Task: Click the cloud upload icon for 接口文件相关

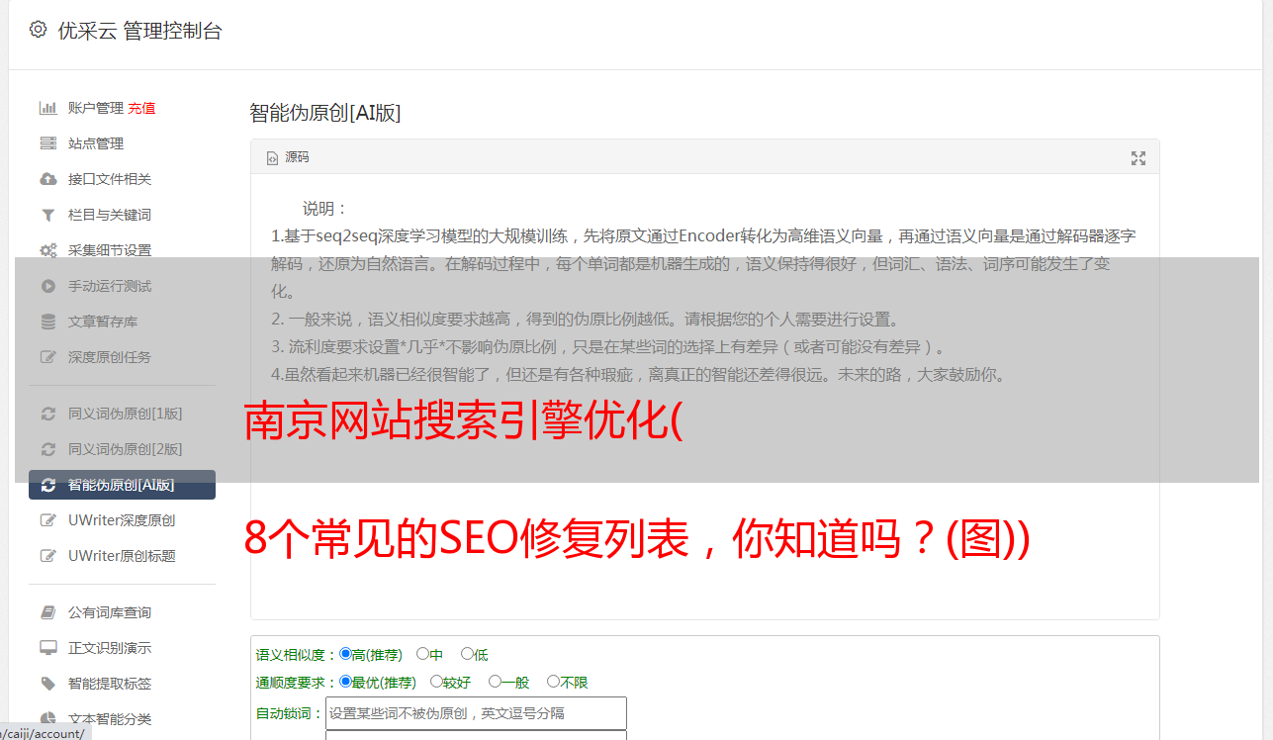Action: click(x=47, y=179)
